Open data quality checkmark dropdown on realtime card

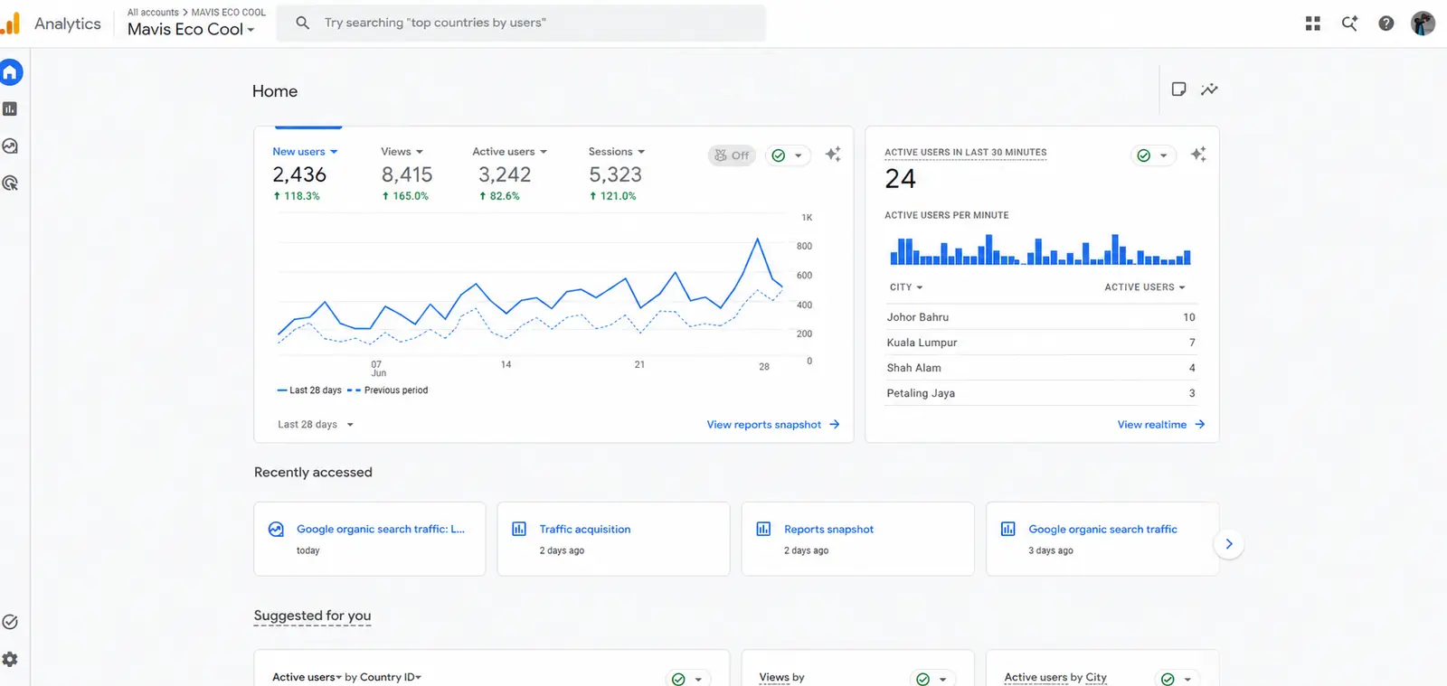(1153, 155)
